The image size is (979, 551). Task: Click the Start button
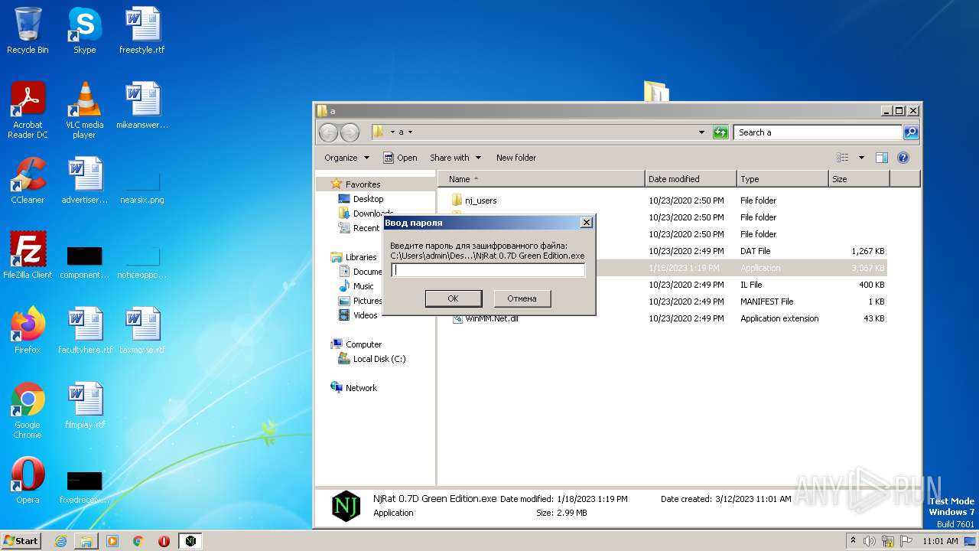pos(21,541)
